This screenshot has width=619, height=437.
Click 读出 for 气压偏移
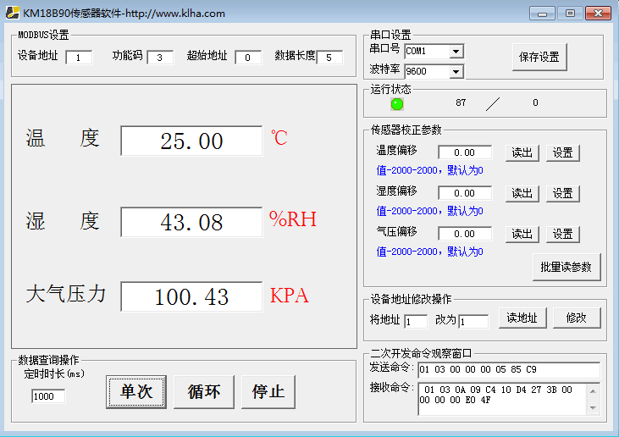522,234
